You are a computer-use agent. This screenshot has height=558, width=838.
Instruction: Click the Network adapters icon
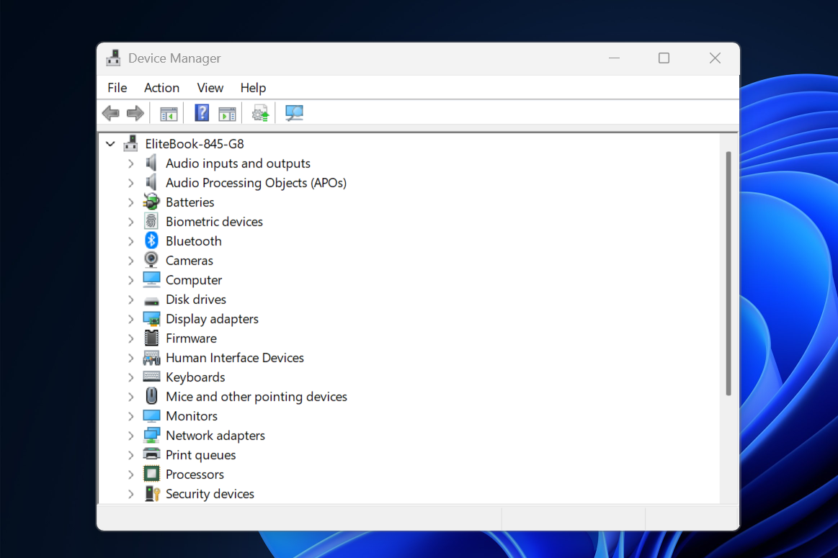pos(152,435)
